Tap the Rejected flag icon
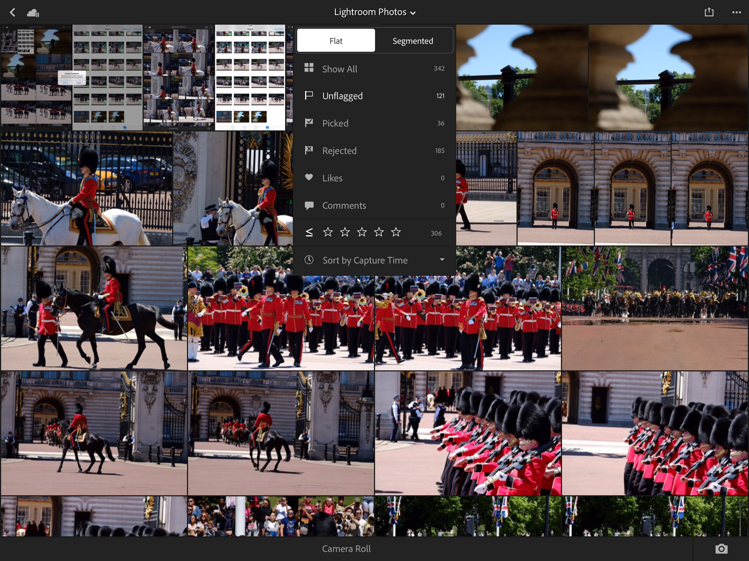 [308, 150]
